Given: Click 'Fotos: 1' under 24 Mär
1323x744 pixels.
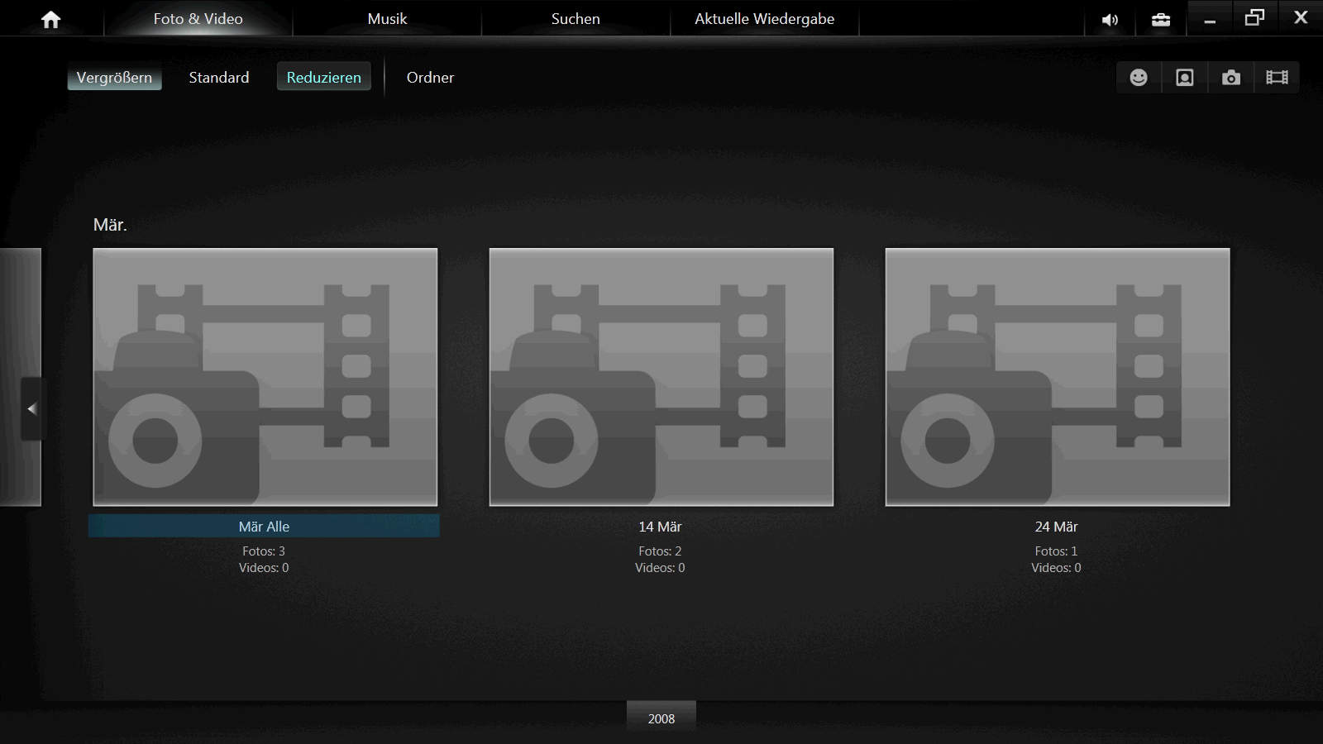Looking at the screenshot, I should coord(1056,551).
